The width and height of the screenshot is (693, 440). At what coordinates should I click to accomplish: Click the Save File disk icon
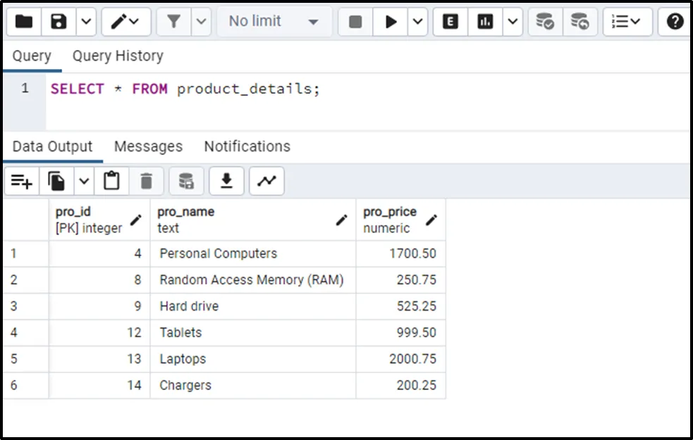[59, 22]
